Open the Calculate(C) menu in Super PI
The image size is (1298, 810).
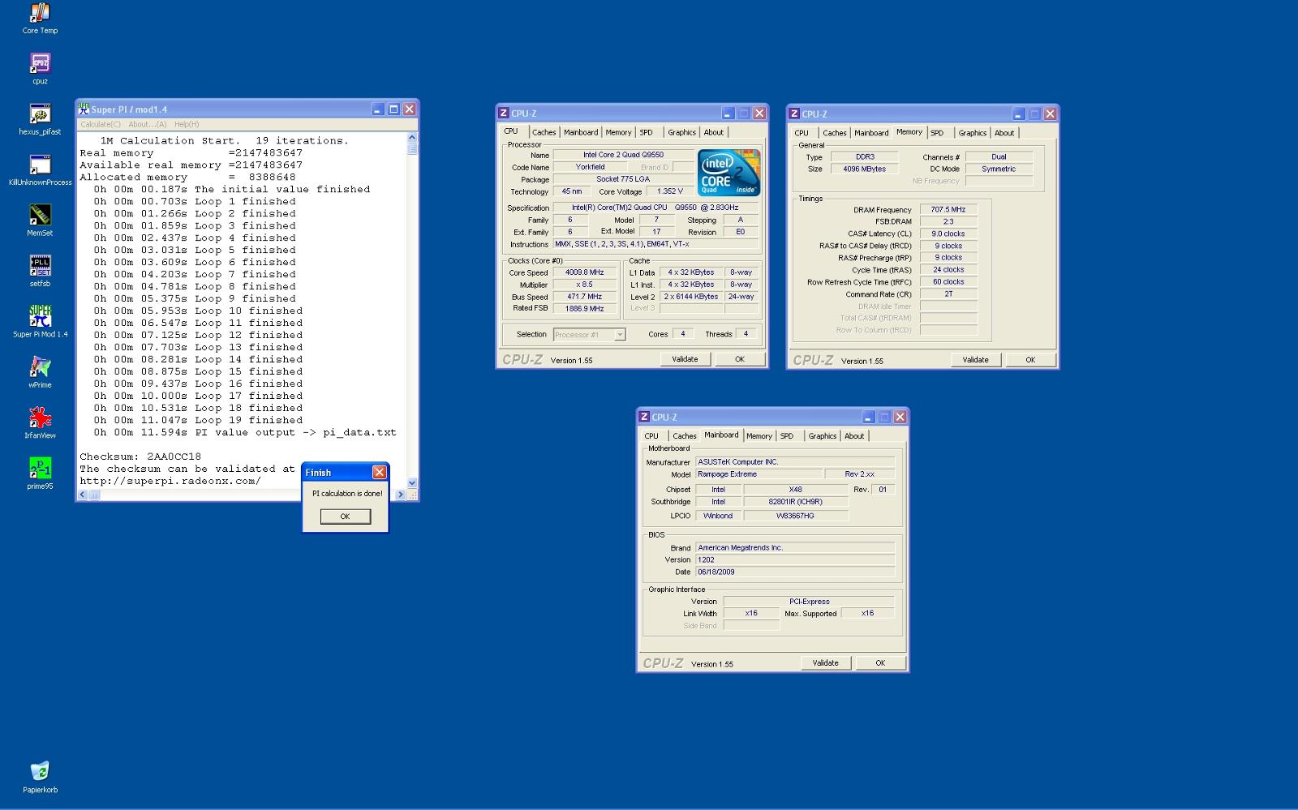(x=101, y=124)
